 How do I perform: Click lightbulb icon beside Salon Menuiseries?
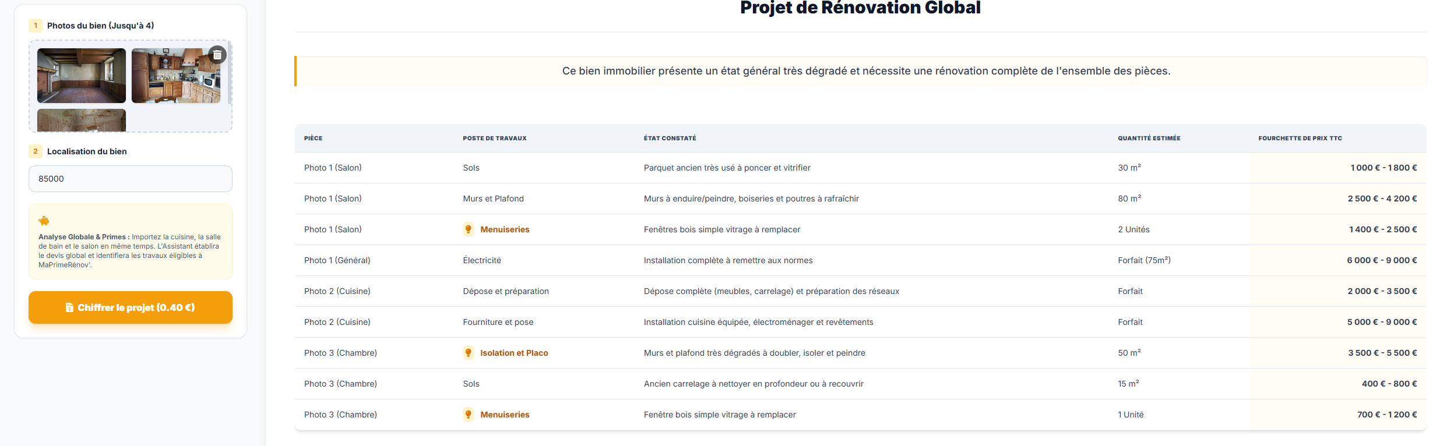(x=468, y=229)
